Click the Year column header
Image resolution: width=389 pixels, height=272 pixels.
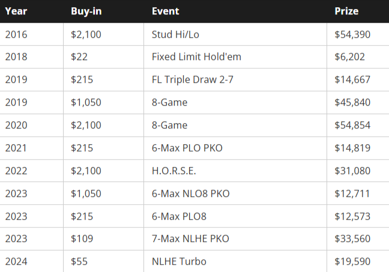click(16, 11)
